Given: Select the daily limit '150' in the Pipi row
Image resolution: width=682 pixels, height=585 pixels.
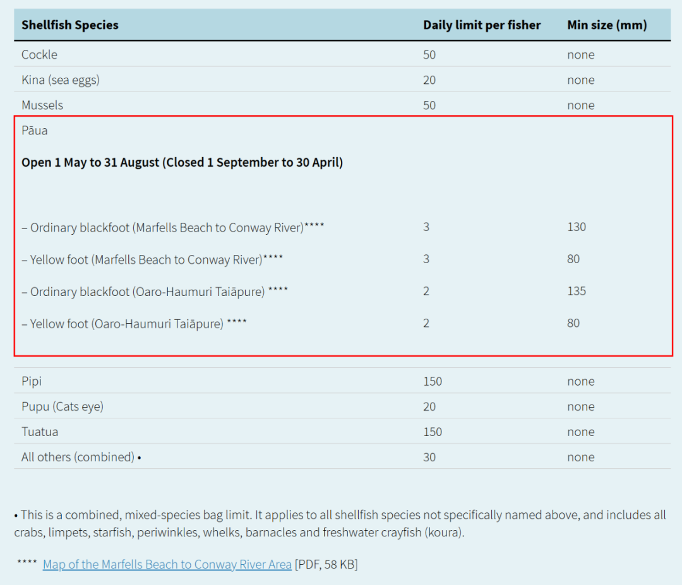Looking at the screenshot, I should [x=433, y=382].
